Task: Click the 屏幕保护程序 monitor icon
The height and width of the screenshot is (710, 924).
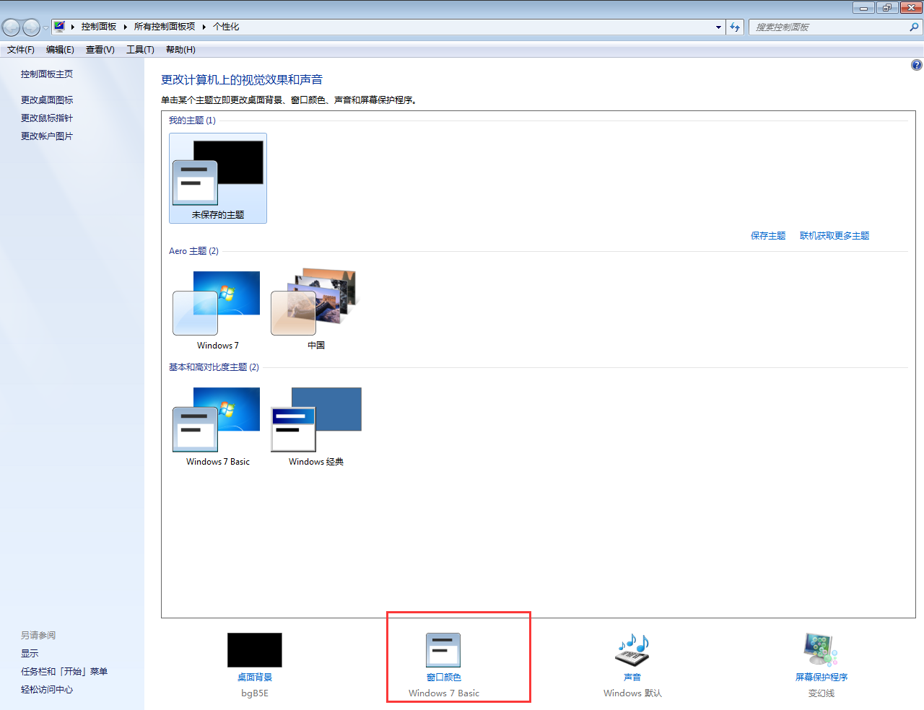Action: pos(821,650)
